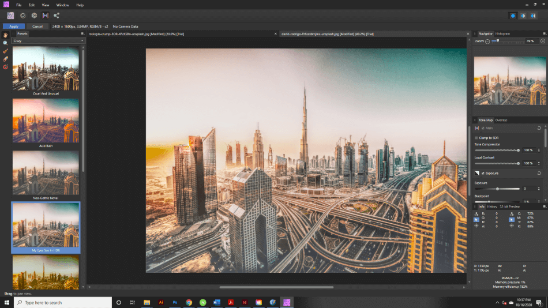Open Photoshop from the taskbar
Screen dimensions: 548x308
point(175,302)
